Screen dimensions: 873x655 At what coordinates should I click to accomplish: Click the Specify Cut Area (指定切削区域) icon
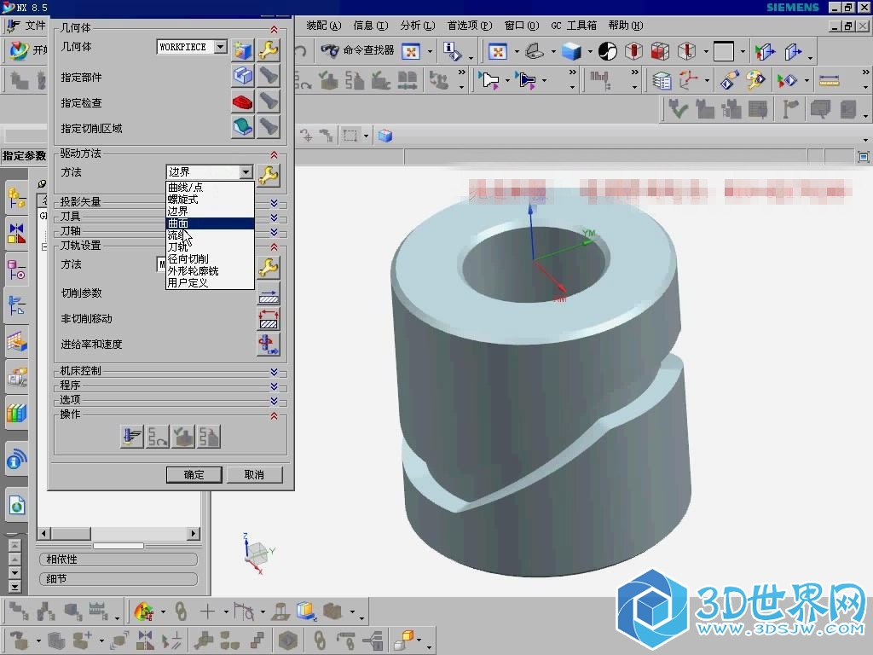243,128
